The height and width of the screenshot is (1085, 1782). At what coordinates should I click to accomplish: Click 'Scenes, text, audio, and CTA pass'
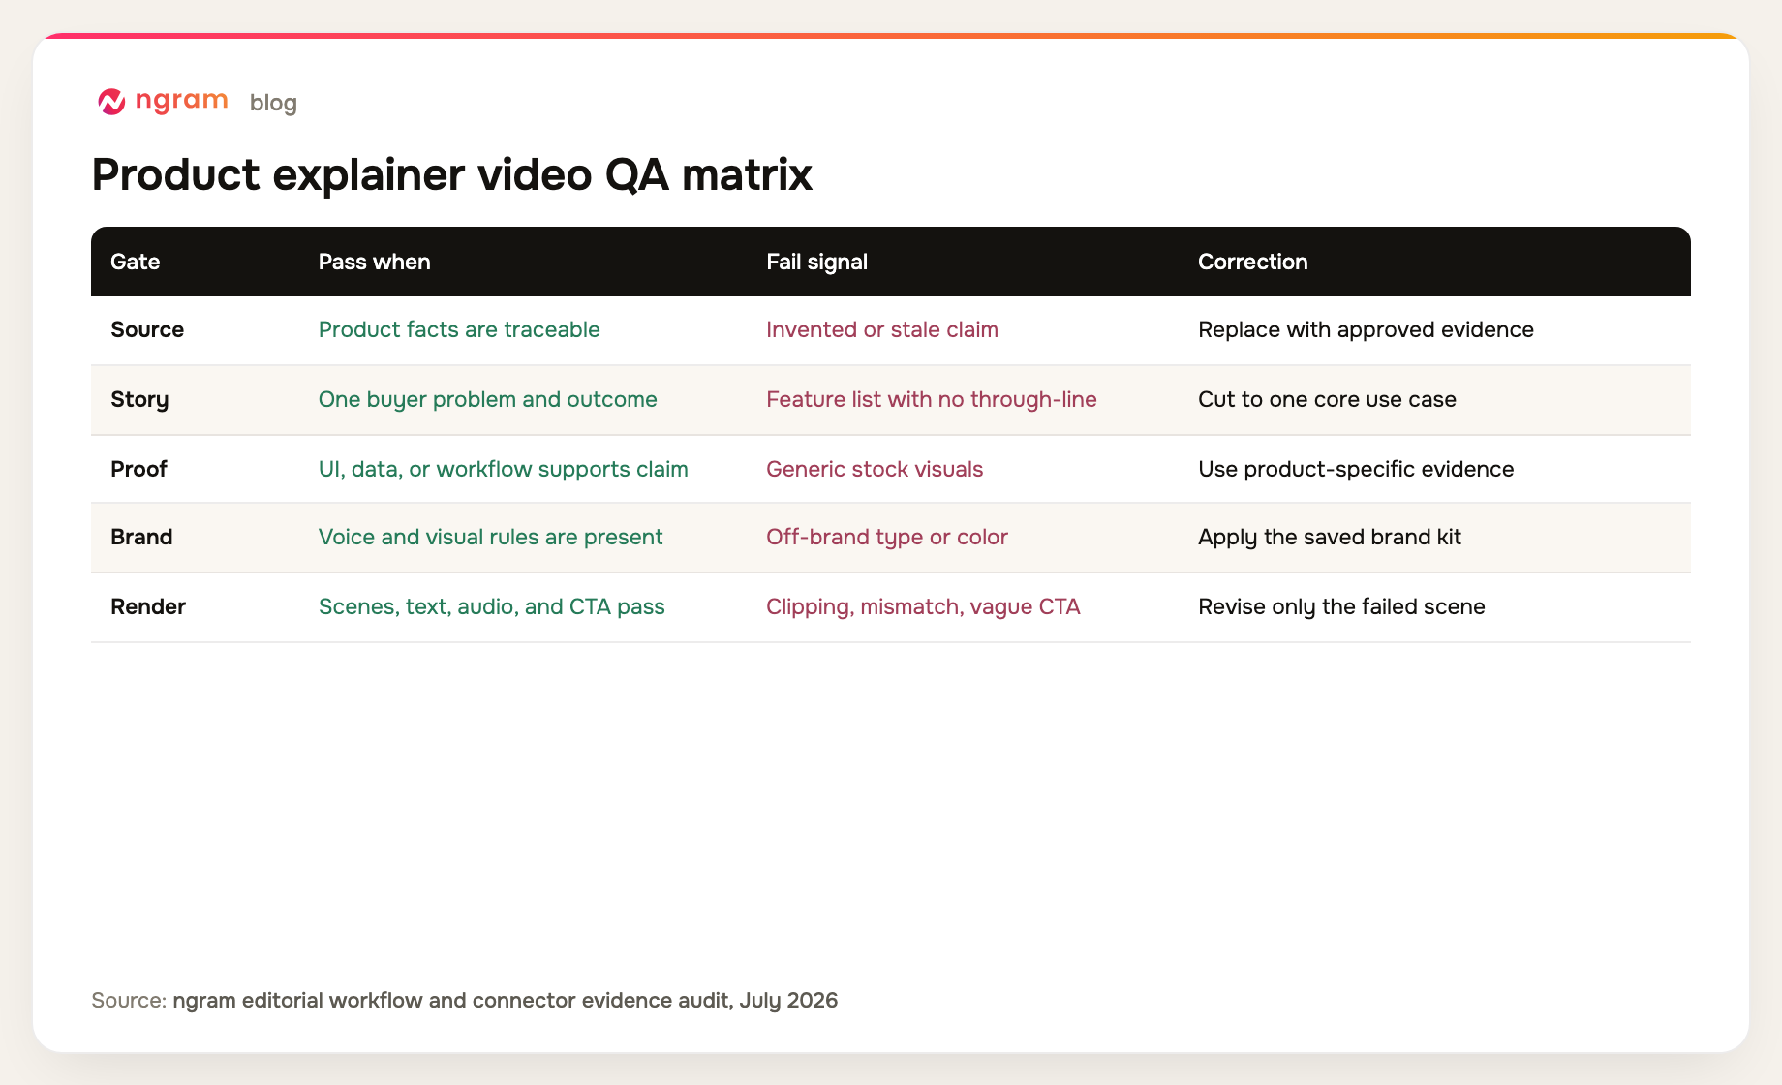click(x=492, y=606)
